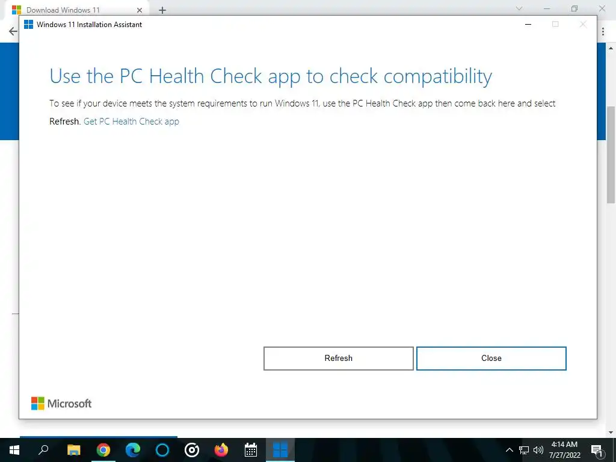Open the Windows Start menu
This screenshot has width=616, height=462.
[14, 450]
